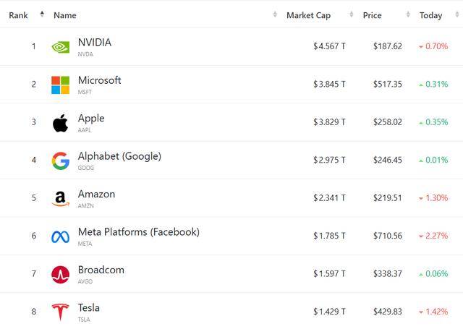Click the Apple logo icon
463x329 pixels.
pyautogui.click(x=61, y=123)
